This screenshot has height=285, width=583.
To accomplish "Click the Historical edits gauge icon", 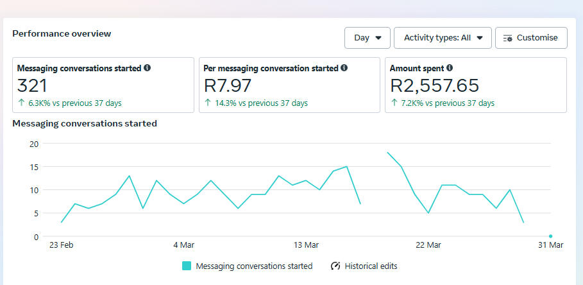I will [x=335, y=266].
